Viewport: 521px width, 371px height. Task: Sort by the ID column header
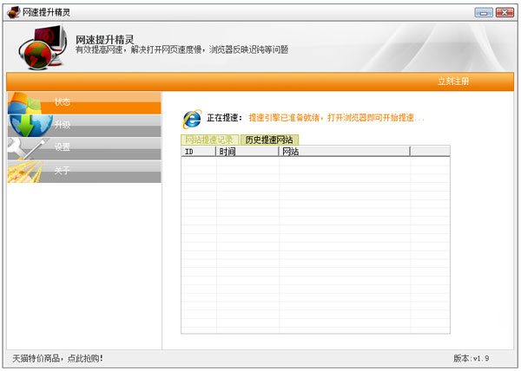[x=198, y=152]
